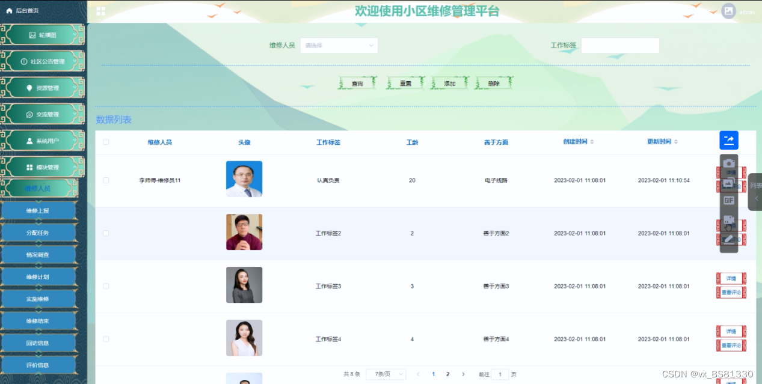The height and width of the screenshot is (384, 762).
Task: Select 维修结束 submenu item
Action: click(x=38, y=321)
